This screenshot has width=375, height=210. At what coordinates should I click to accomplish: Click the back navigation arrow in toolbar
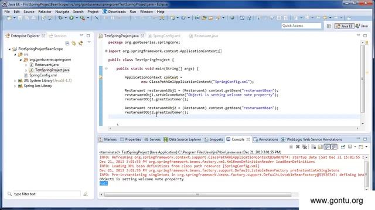[325, 18]
